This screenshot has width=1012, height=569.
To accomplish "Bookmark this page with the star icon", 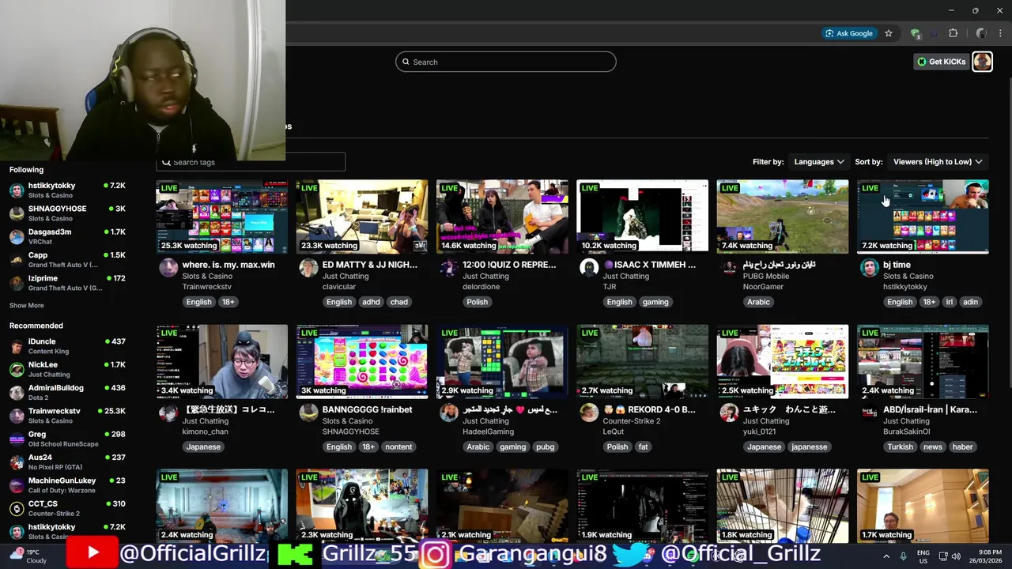I will 889,33.
